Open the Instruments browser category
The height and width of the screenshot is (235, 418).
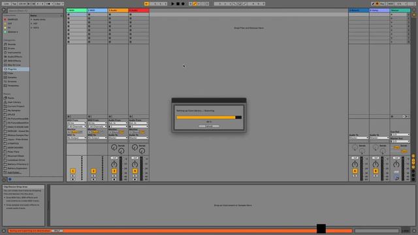(x=14, y=52)
